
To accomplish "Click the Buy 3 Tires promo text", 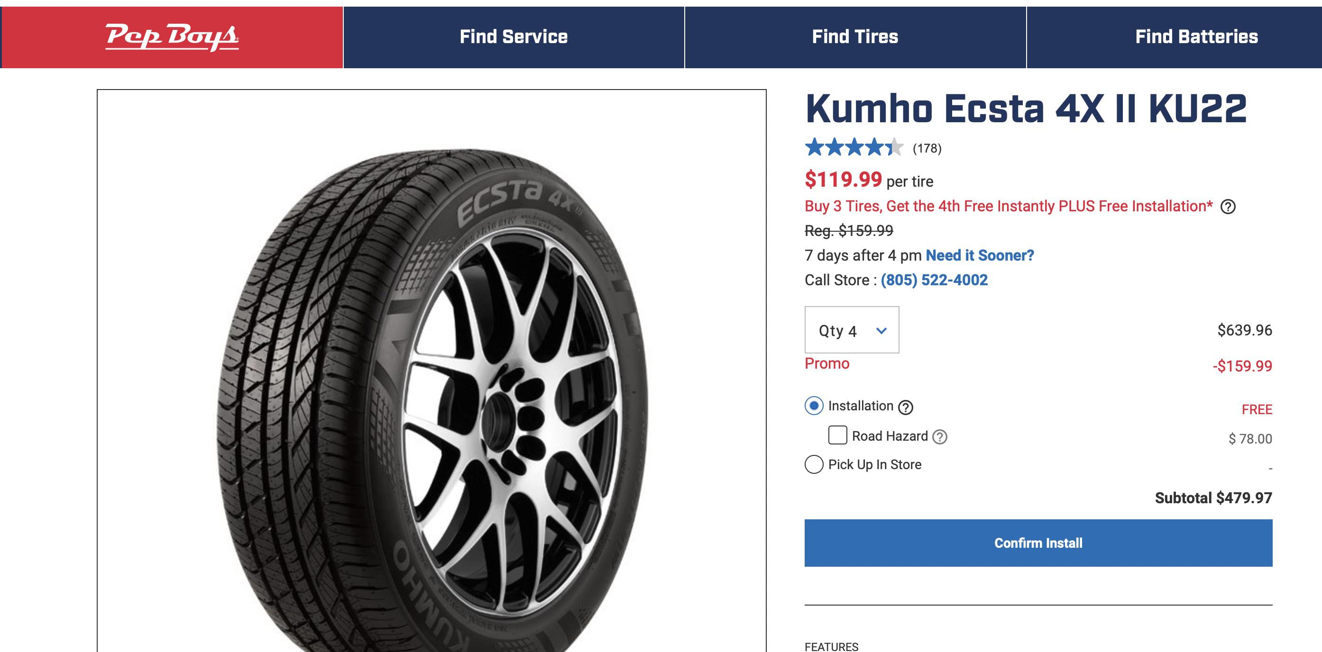I will [x=1009, y=206].
